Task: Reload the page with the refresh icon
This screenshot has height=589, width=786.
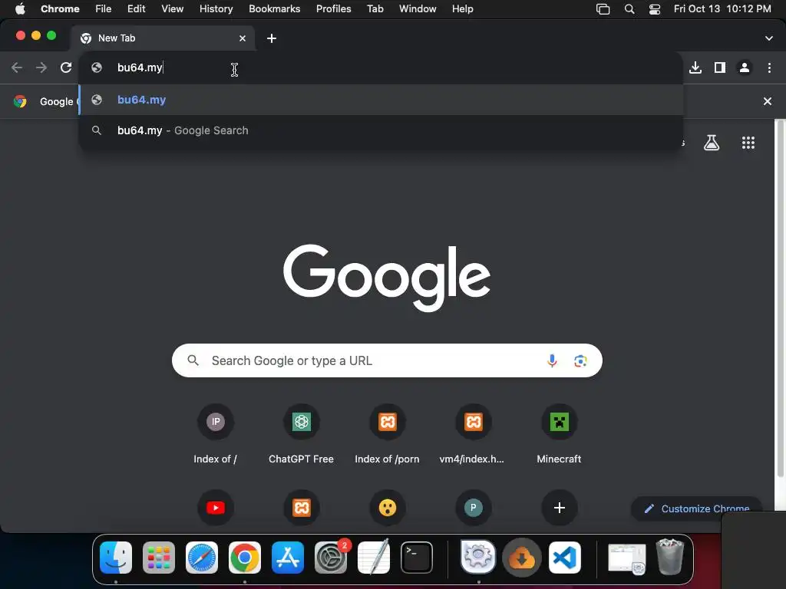Action: pos(66,67)
